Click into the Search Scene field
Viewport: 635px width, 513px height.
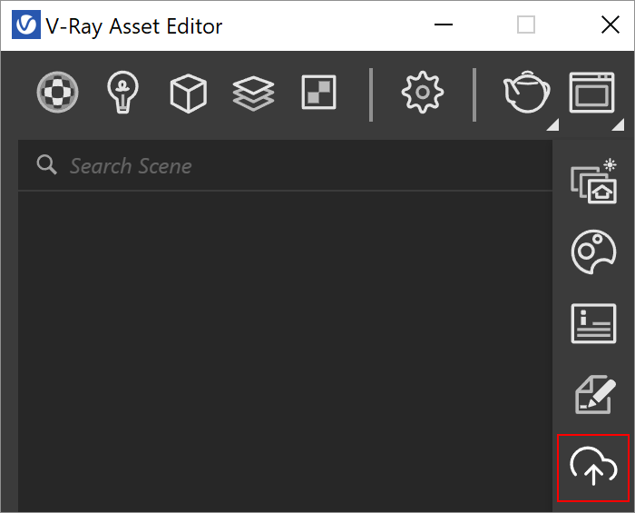(285, 165)
